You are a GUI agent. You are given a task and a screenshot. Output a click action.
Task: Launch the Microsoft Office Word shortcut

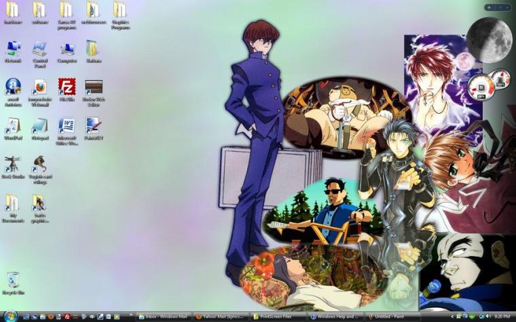click(x=67, y=132)
